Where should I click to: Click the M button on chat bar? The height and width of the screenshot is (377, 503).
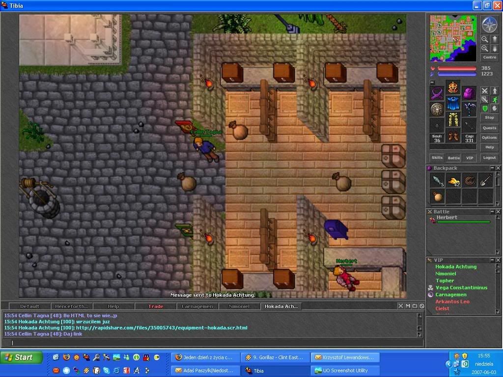[408, 306]
